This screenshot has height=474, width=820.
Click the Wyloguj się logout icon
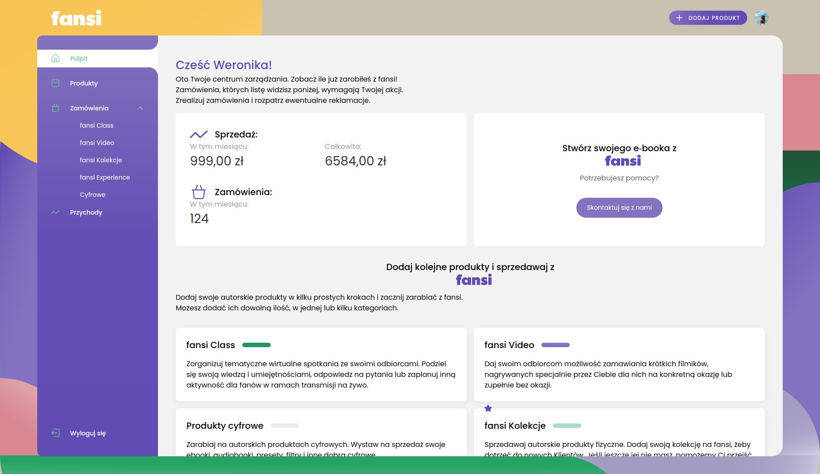pos(55,433)
